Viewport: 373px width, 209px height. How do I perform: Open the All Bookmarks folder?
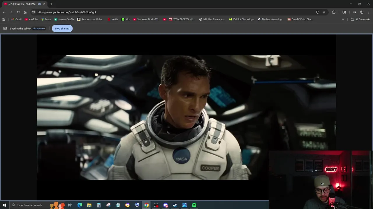360,19
